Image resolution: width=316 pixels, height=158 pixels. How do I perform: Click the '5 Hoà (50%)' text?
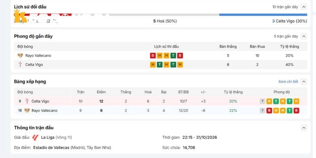coord(165,21)
